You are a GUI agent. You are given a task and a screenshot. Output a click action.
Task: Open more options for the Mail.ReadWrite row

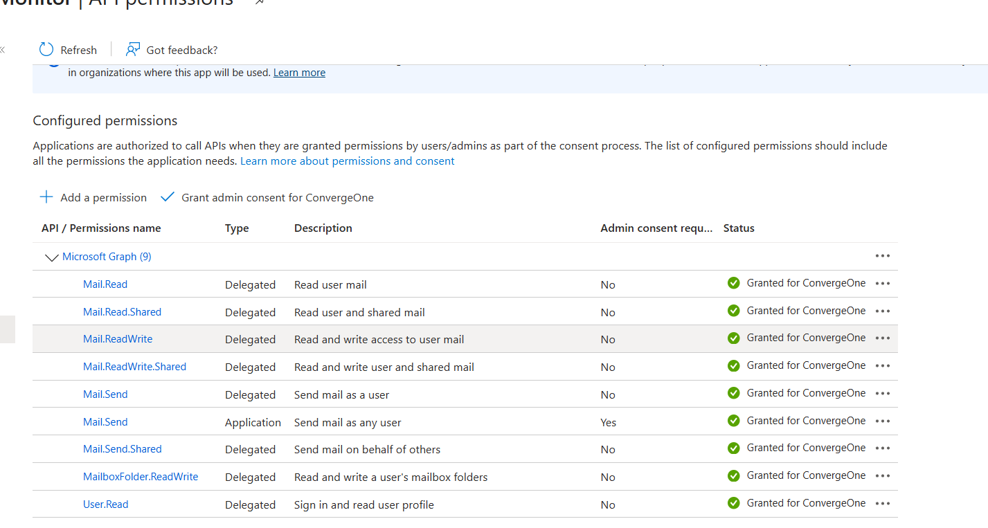pyautogui.click(x=882, y=338)
